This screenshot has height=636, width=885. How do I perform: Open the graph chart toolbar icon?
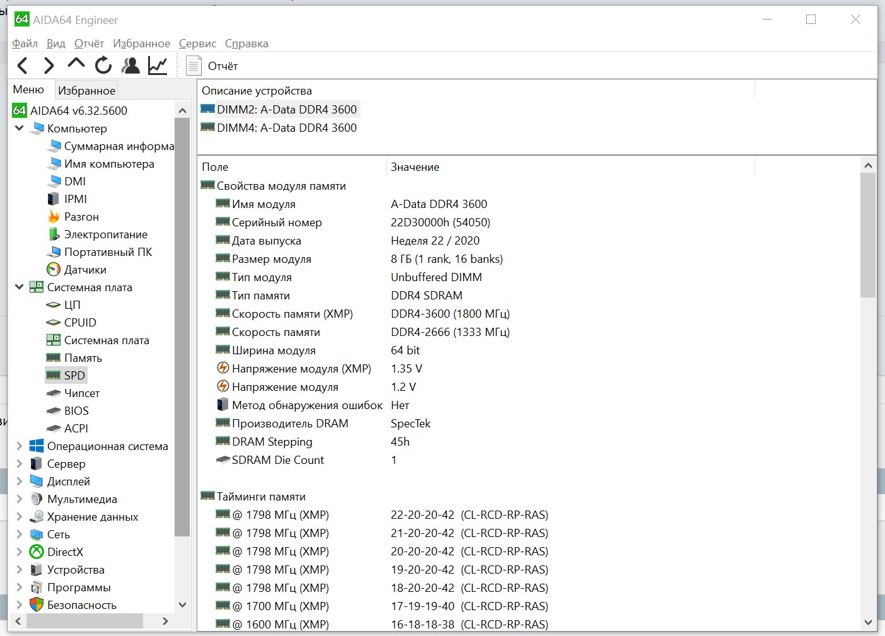[x=158, y=66]
